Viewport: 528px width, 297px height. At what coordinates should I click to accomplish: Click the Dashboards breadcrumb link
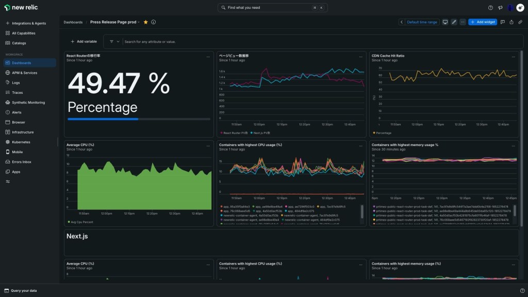(x=73, y=22)
